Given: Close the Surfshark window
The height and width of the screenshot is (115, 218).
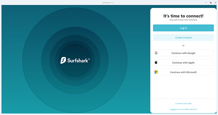Looking at the screenshot, I should [x=216, y=2].
